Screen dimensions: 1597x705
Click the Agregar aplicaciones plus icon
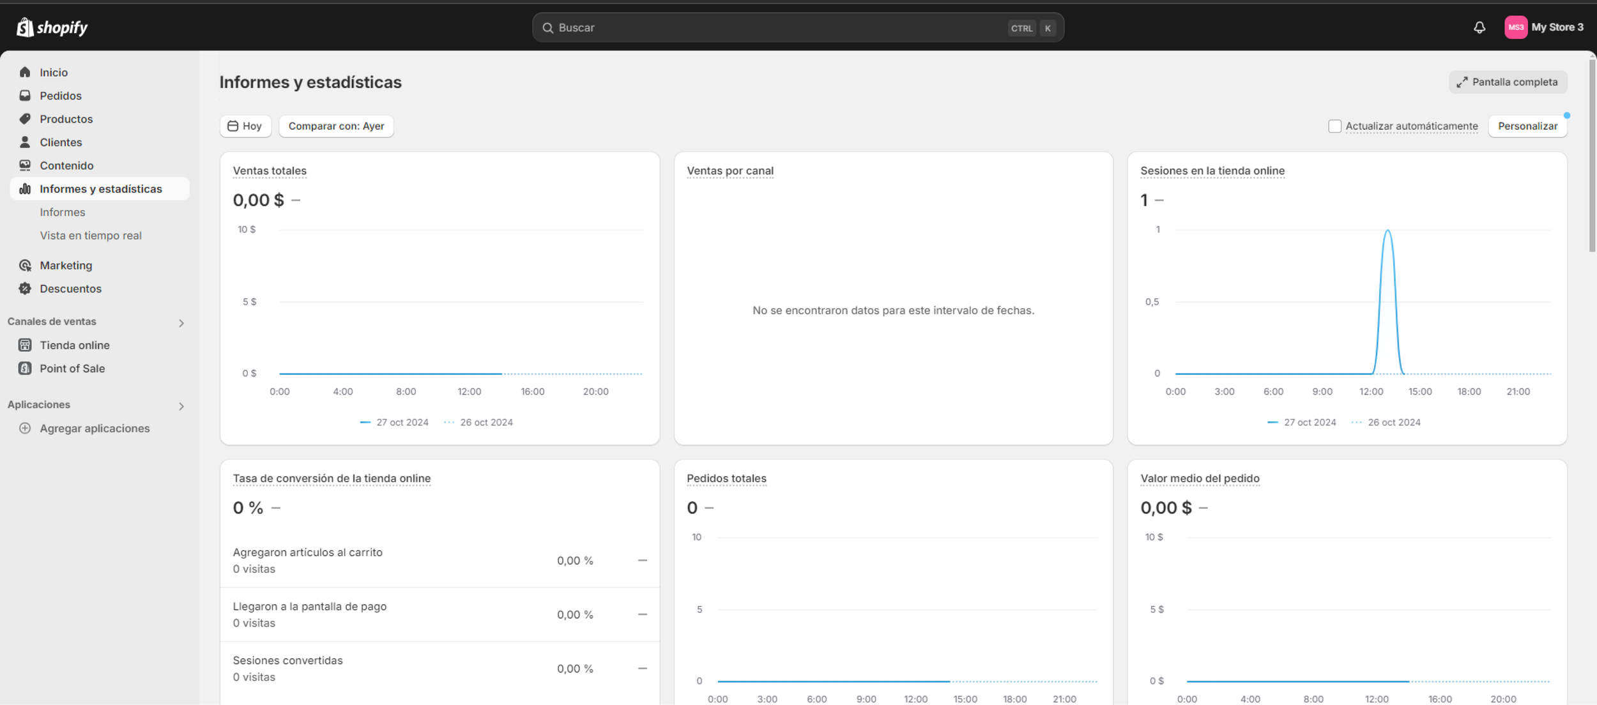[25, 428]
